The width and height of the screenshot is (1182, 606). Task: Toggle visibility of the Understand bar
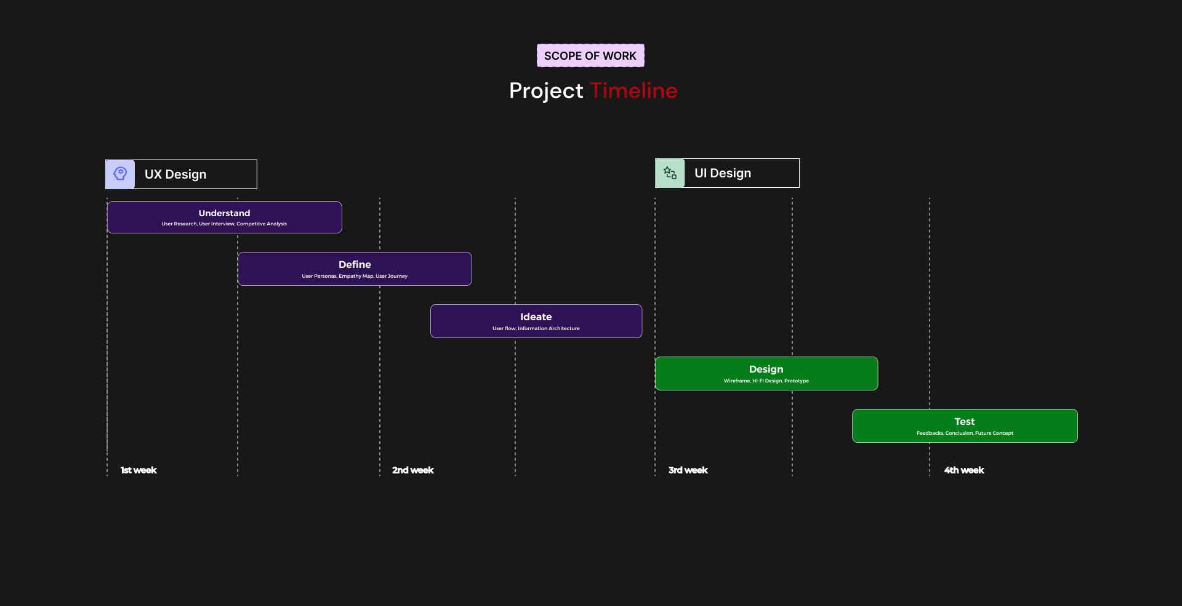(x=224, y=217)
